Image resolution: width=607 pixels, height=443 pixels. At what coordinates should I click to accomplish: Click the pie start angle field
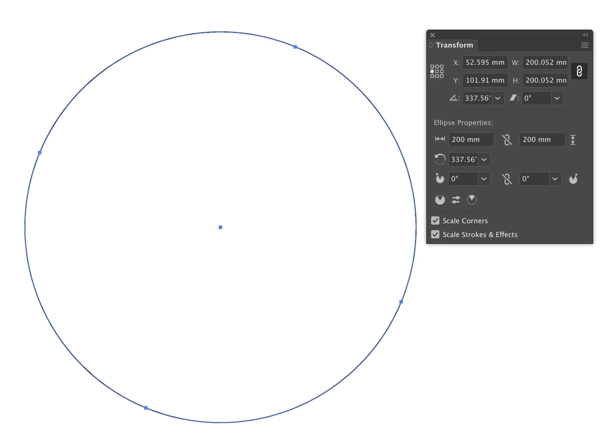tap(464, 179)
